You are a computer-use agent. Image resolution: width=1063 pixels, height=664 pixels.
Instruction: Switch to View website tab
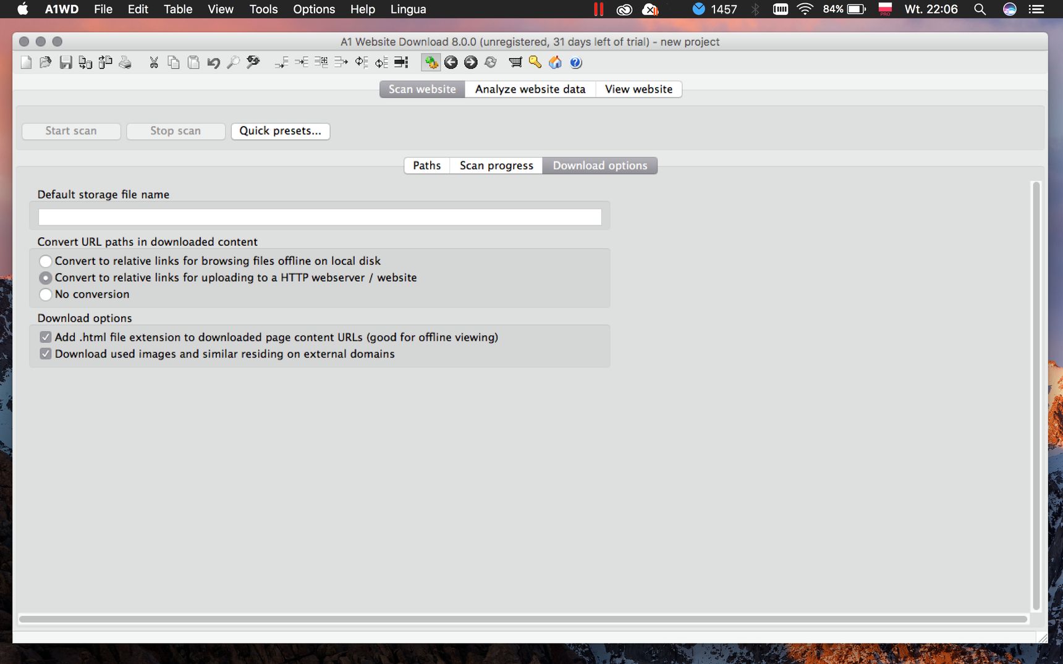pos(638,89)
